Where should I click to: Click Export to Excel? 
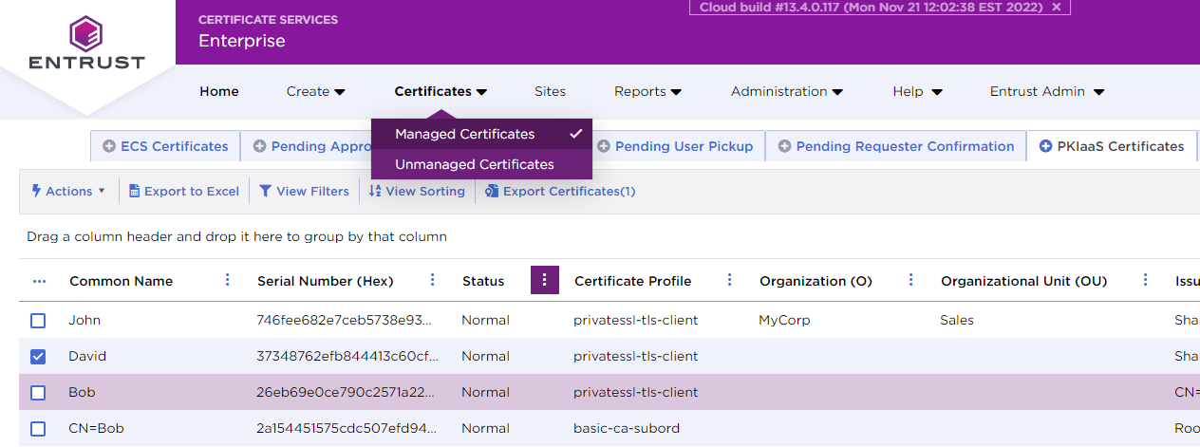(184, 191)
